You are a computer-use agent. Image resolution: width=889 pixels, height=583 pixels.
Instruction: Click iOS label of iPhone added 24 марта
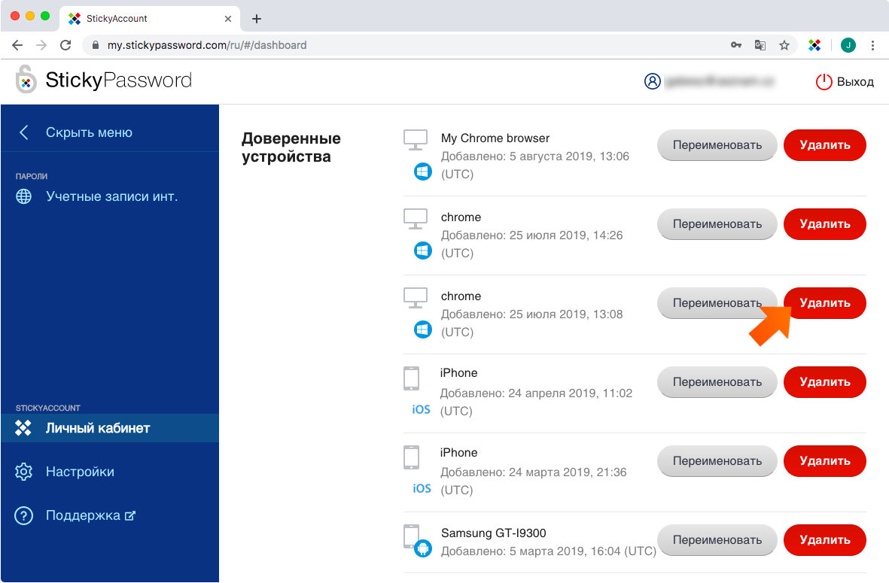pos(422,488)
